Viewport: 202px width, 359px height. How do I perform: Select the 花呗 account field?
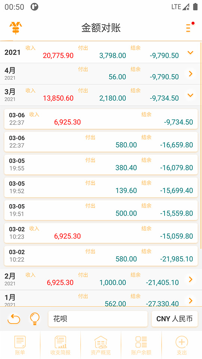[98, 319]
